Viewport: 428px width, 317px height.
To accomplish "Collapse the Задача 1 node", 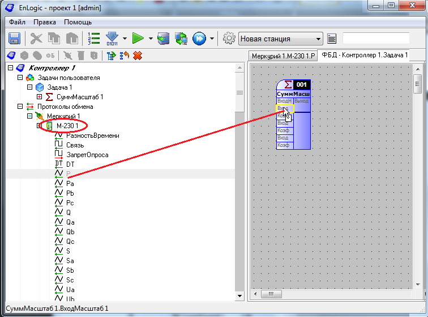I will coord(30,87).
